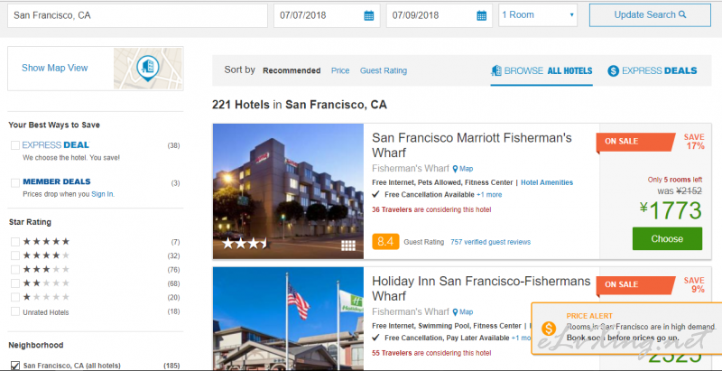This screenshot has height=371, width=722.
Task: Click the SAVE 17% label
Action: [694, 142]
